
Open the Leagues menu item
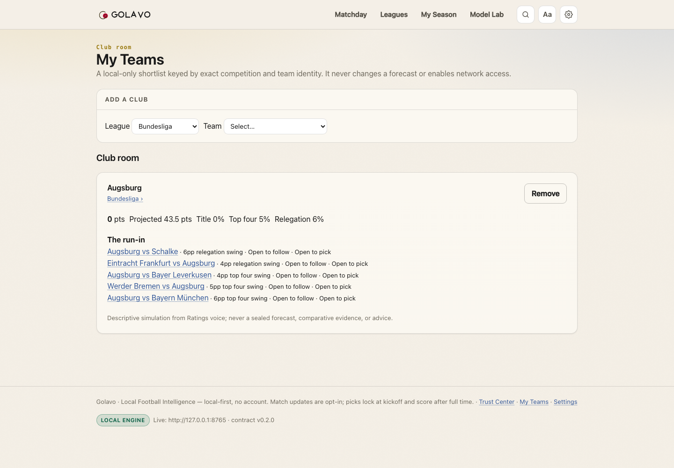(394, 15)
